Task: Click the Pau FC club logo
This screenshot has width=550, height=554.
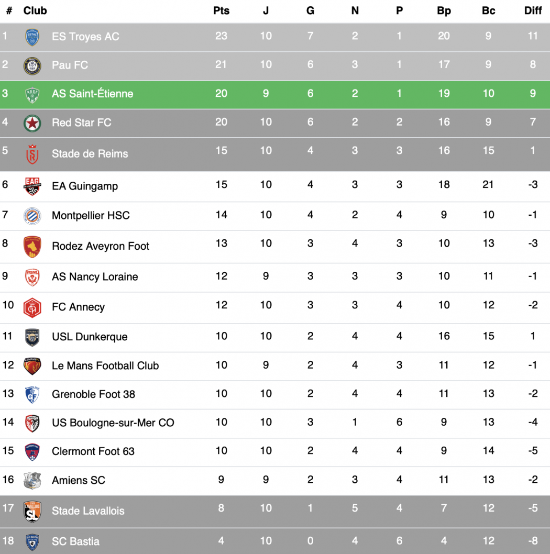Action: tap(32, 65)
